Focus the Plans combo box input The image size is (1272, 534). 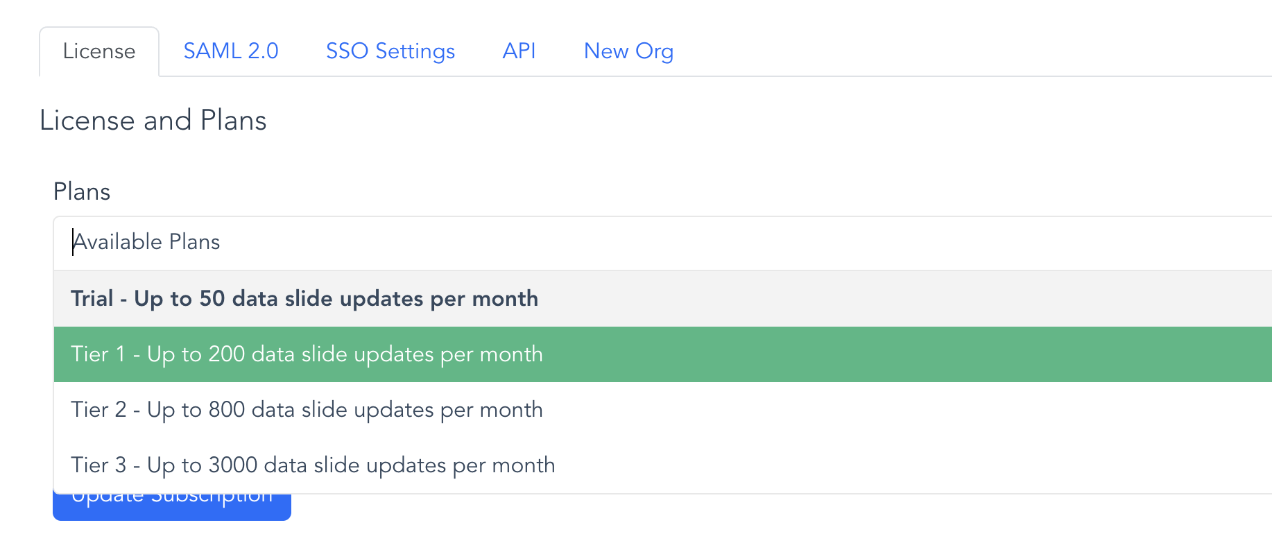tap(662, 243)
